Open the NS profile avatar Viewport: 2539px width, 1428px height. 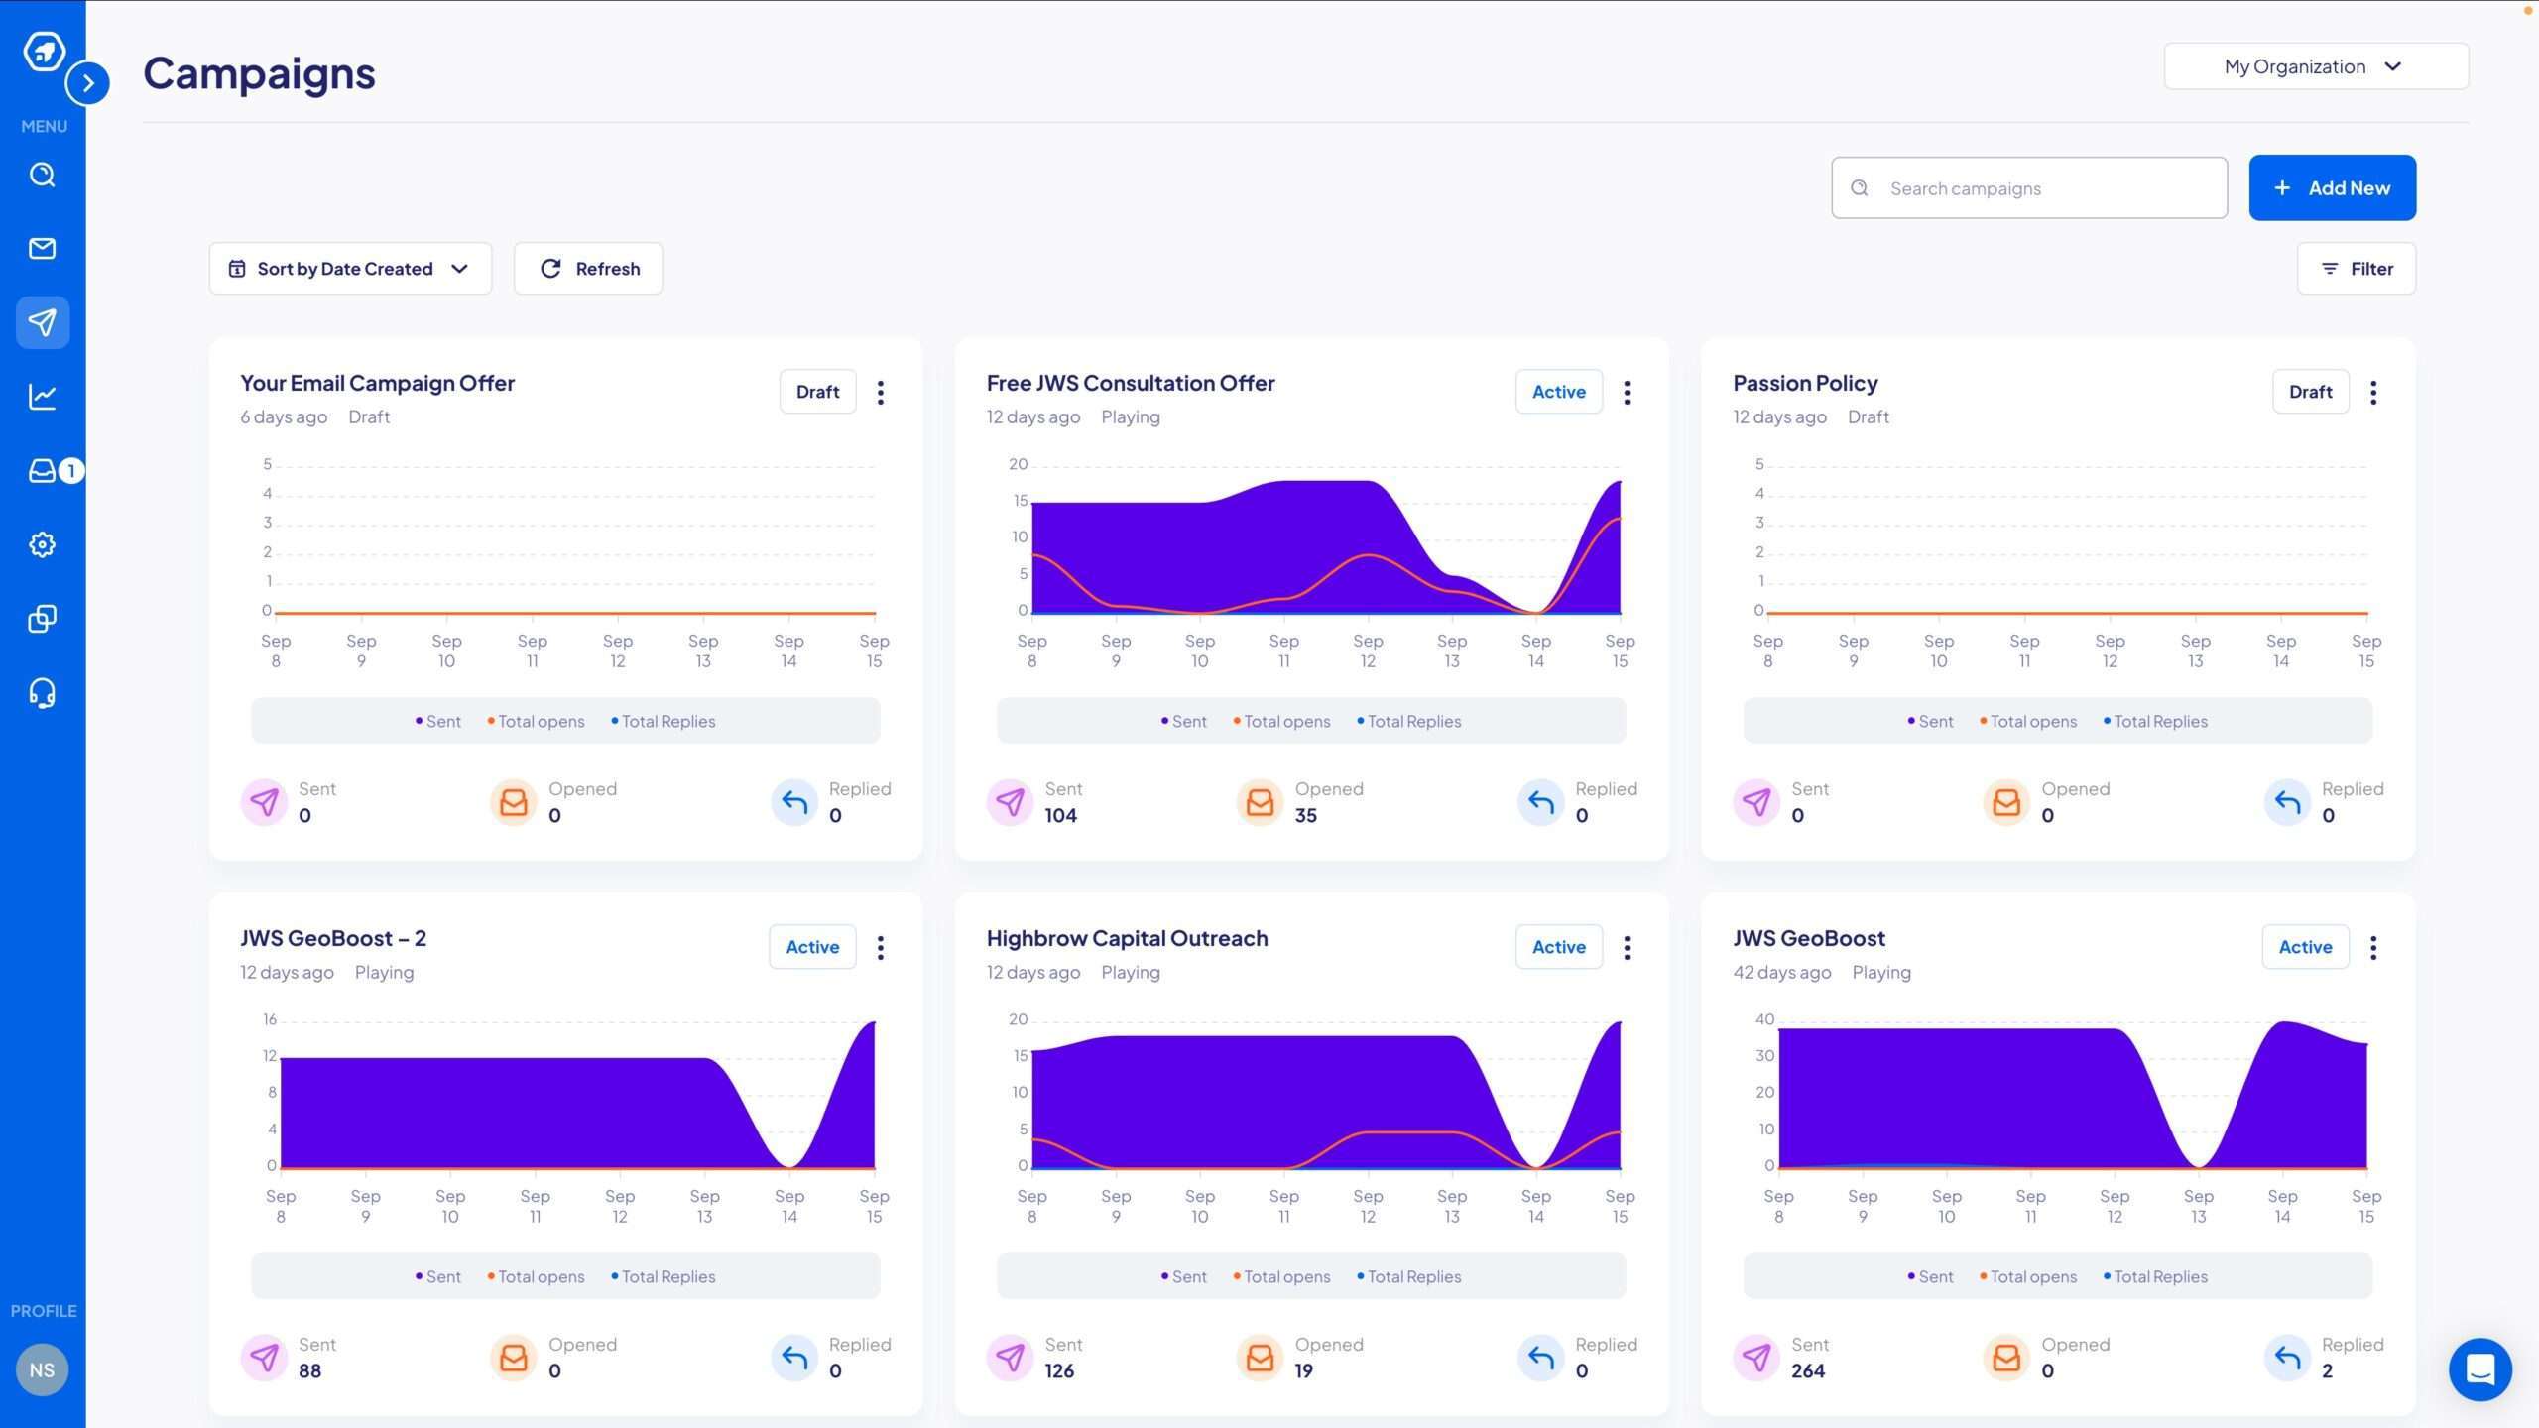point(42,1369)
